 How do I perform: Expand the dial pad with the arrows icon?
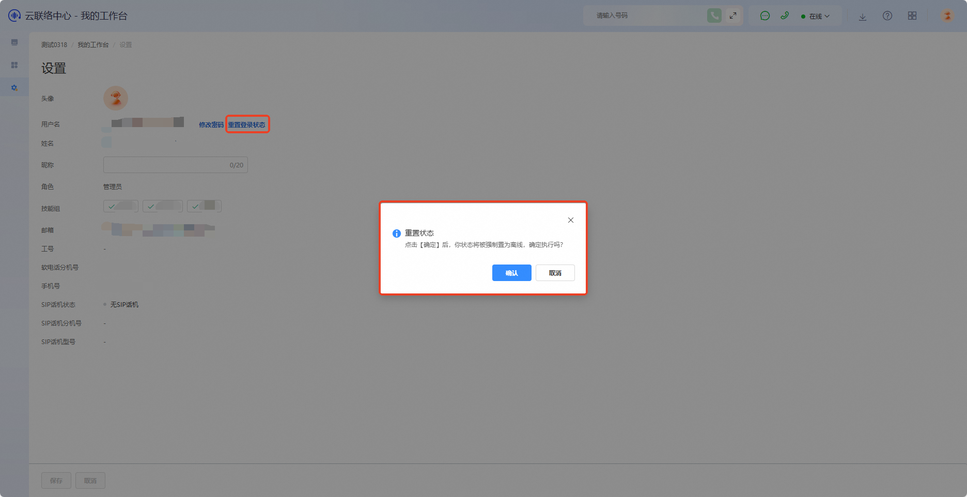click(x=733, y=15)
